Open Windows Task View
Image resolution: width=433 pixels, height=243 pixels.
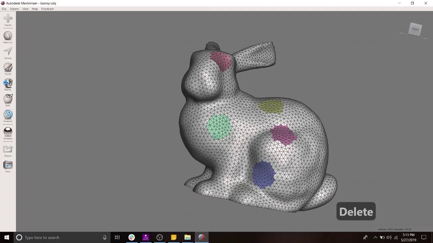[x=117, y=238]
